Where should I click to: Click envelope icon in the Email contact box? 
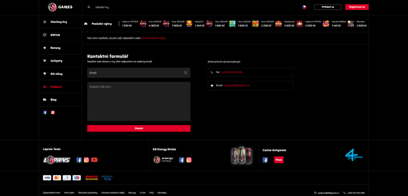pyautogui.click(x=212, y=85)
